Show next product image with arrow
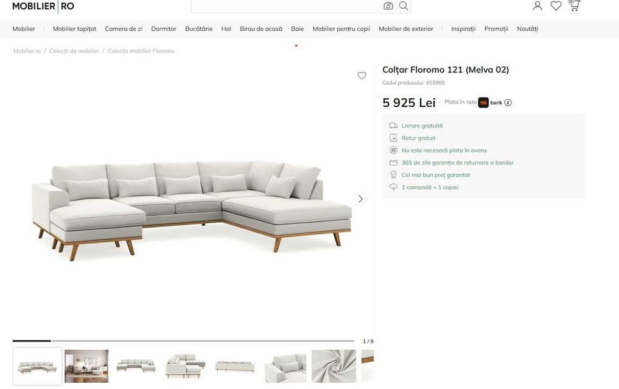The height and width of the screenshot is (389, 619). (x=360, y=199)
